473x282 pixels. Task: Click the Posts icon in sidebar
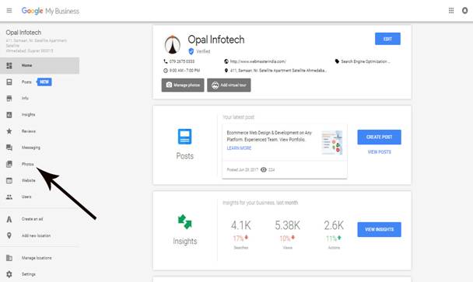coord(9,82)
